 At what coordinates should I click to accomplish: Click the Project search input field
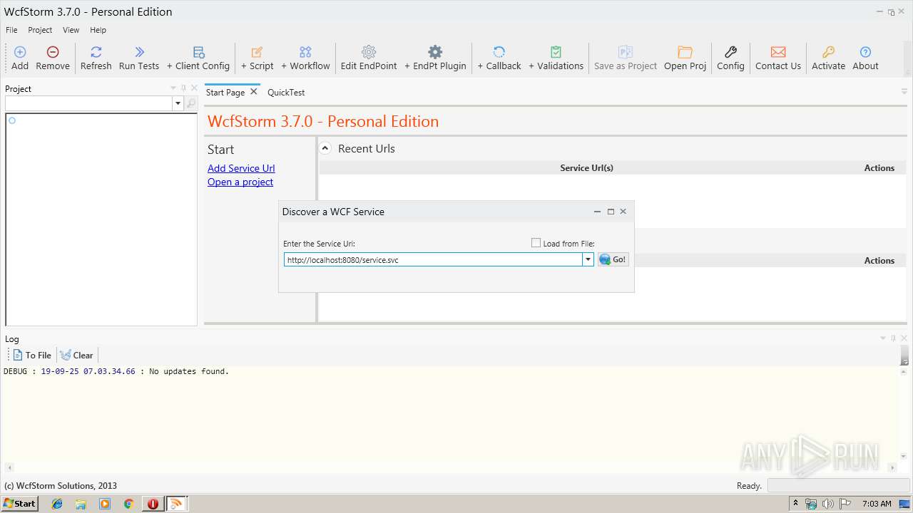click(x=89, y=104)
